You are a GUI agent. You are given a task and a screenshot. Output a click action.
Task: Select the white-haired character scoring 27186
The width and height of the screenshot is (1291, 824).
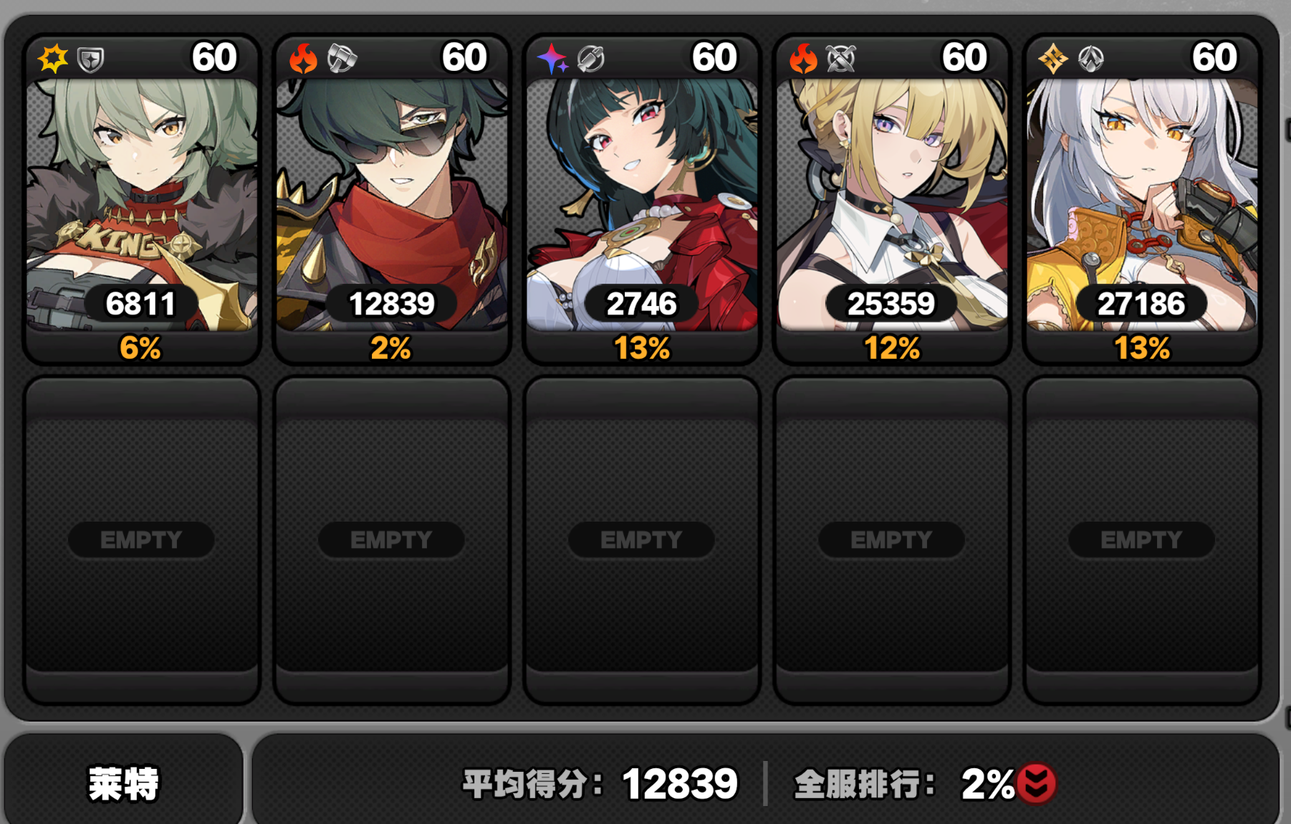(x=1141, y=199)
